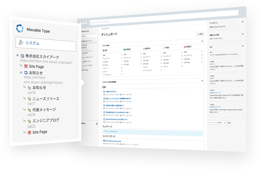Click the 下書き draft pencil icon
261x171 pixels.
click(164, 48)
